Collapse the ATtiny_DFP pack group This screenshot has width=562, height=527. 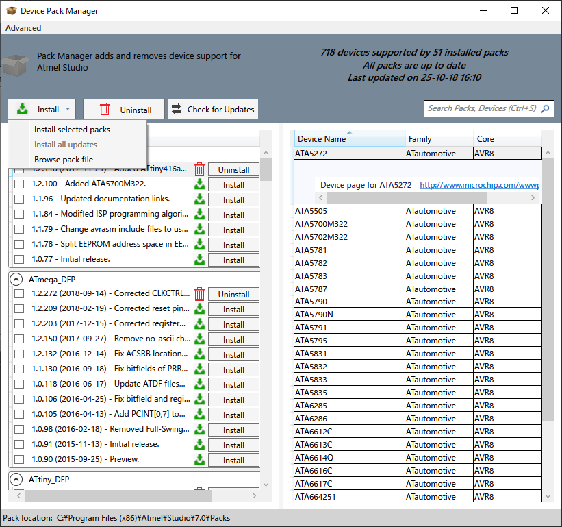[x=16, y=479]
